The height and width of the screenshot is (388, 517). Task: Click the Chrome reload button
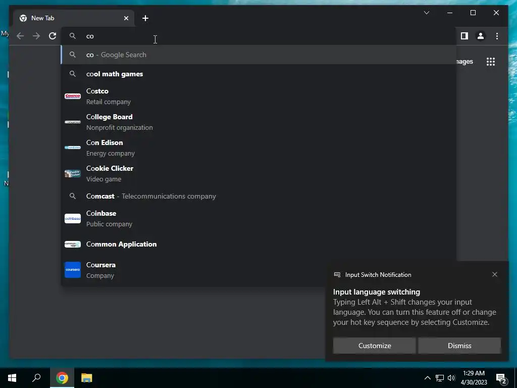coord(53,36)
